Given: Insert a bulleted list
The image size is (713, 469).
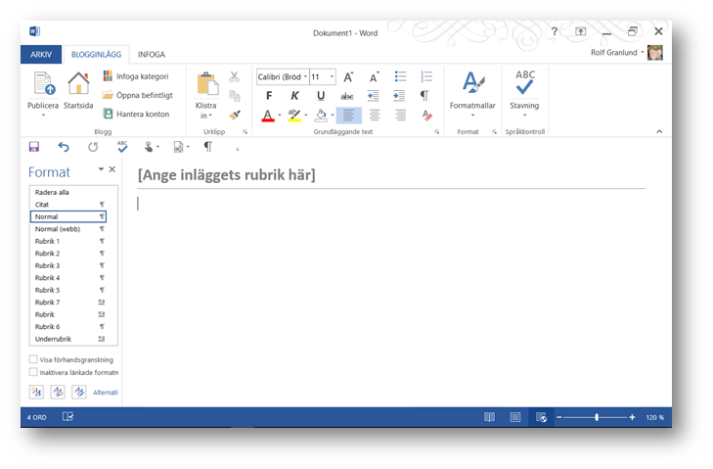Looking at the screenshot, I should (x=400, y=76).
